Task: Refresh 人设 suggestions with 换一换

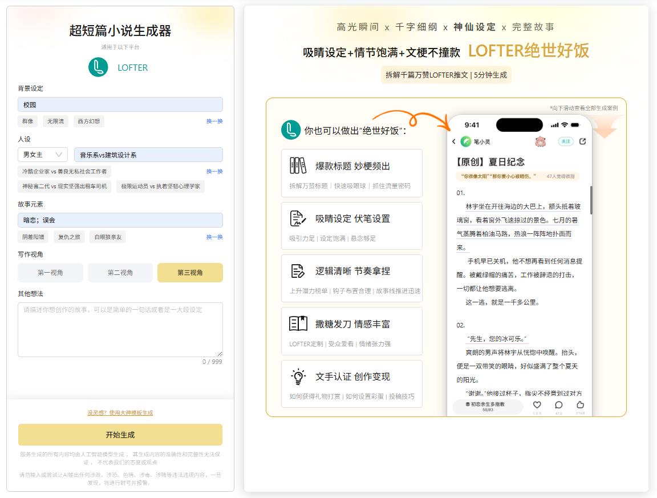Action: tap(214, 172)
